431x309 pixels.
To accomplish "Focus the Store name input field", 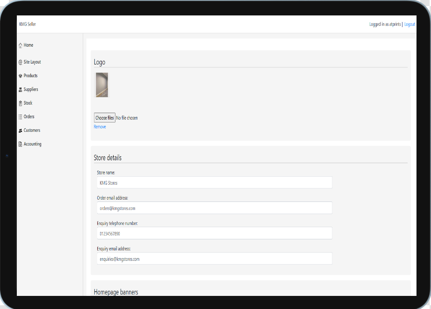I will point(214,183).
